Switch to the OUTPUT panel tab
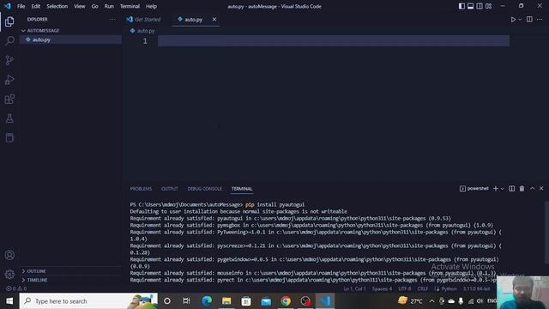This screenshot has width=549, height=309. coord(170,189)
